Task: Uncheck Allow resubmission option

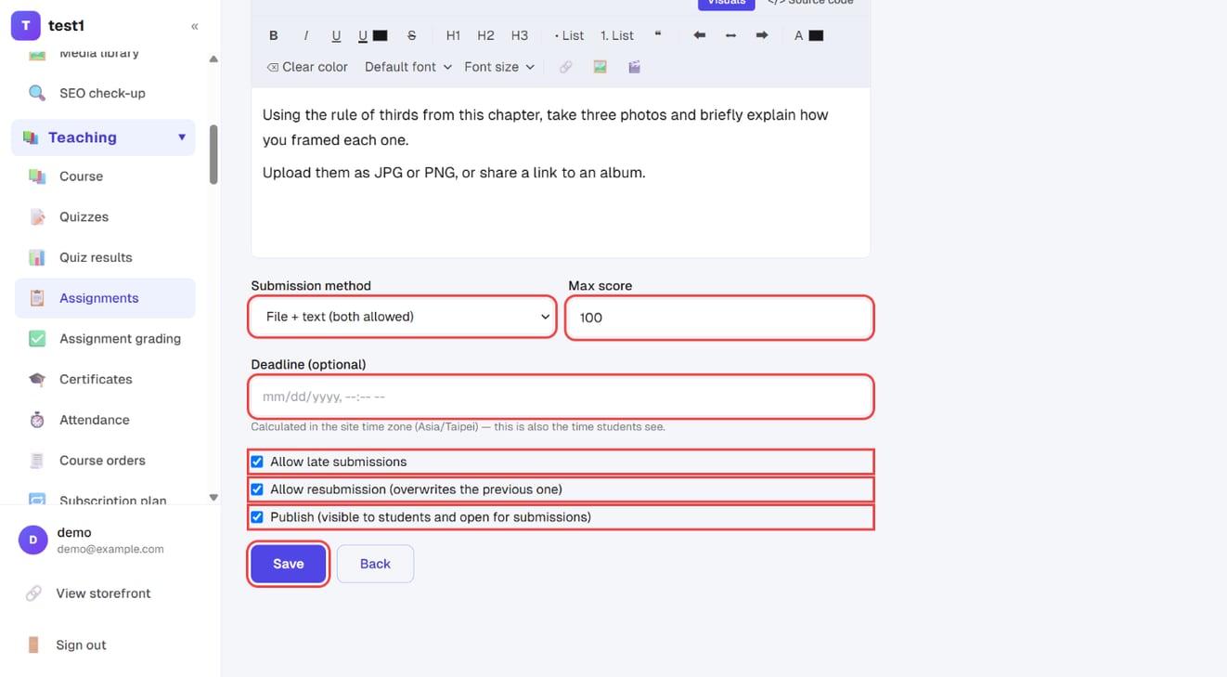Action: click(x=257, y=489)
